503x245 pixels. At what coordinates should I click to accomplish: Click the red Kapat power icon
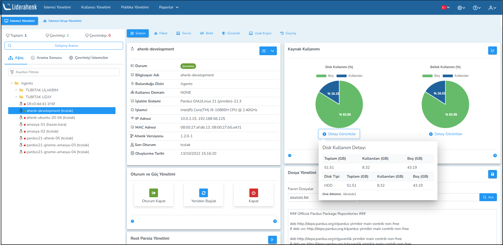tap(253, 193)
